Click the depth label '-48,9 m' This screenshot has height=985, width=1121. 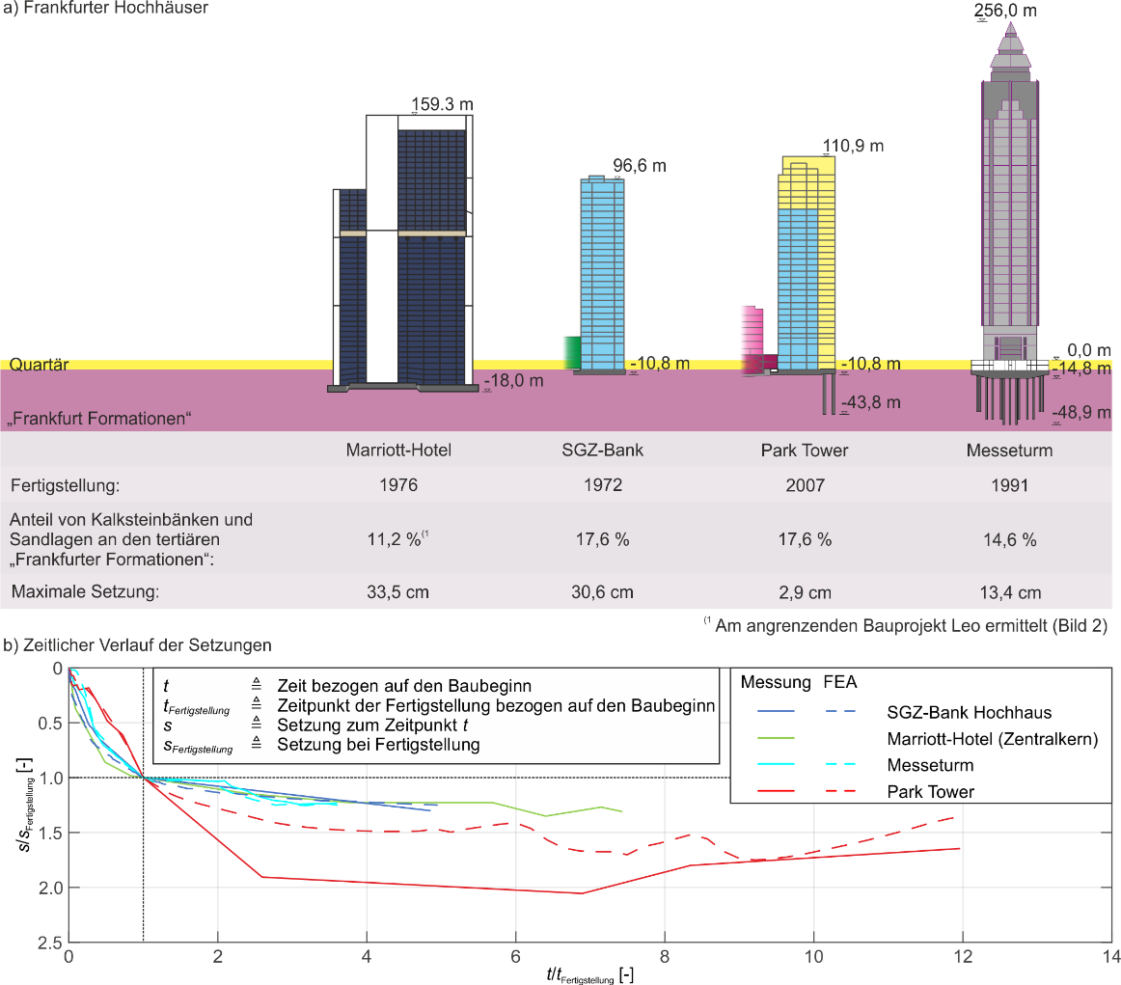[x=1081, y=413]
